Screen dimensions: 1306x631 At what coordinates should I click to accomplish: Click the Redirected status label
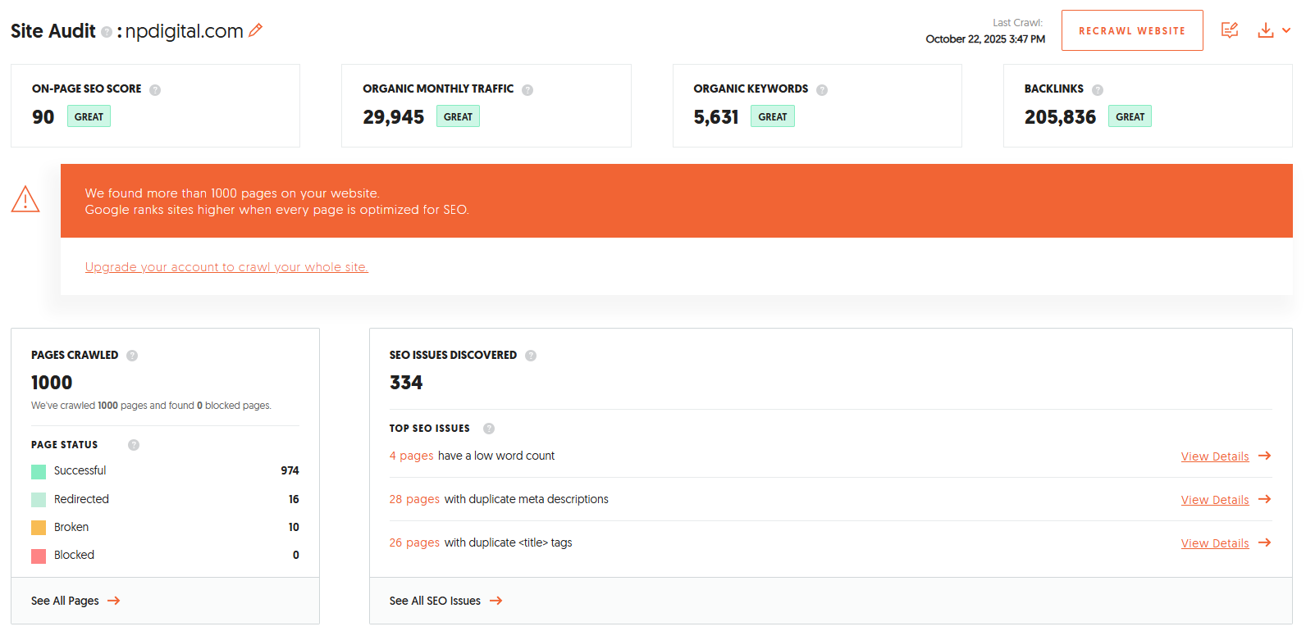[x=81, y=499]
